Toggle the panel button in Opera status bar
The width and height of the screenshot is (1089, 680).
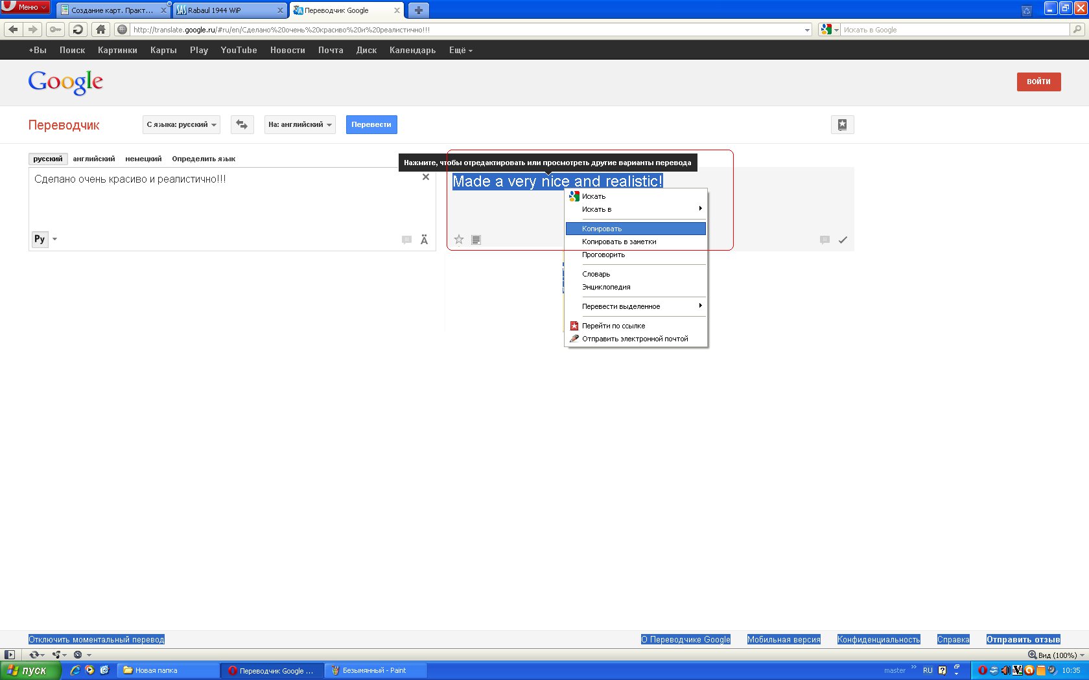pos(10,655)
